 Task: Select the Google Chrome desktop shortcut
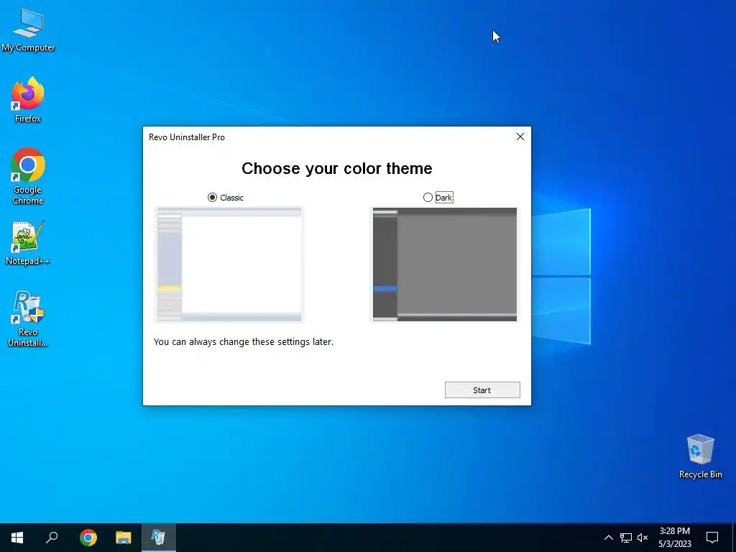tap(28, 177)
